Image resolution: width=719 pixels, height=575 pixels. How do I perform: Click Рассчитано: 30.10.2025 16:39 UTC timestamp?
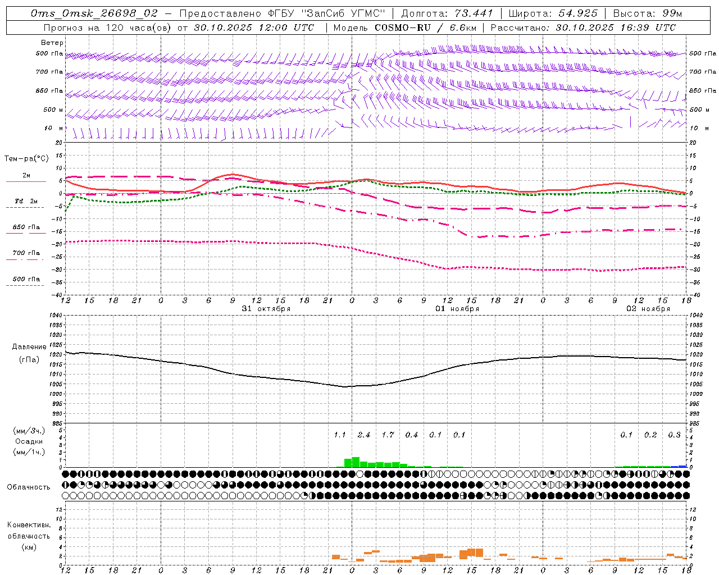583,28
